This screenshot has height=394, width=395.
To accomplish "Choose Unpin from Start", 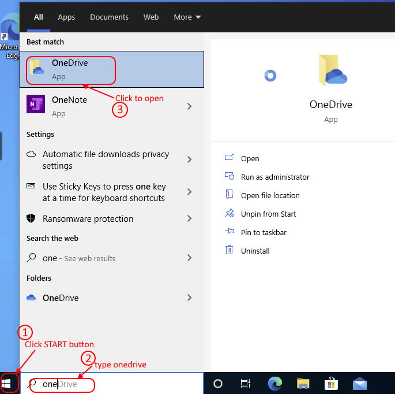I will click(268, 214).
